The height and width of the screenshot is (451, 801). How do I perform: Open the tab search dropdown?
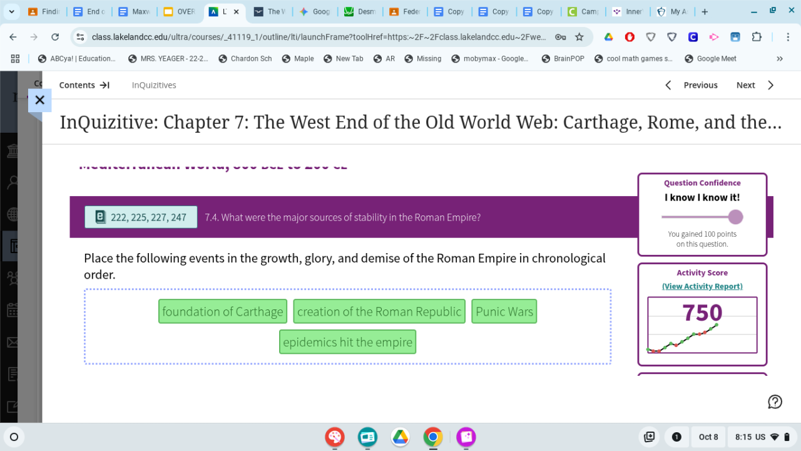(13, 11)
